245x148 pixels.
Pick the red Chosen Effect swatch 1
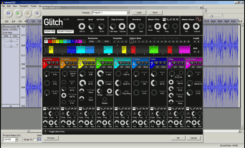(x=50, y=42)
